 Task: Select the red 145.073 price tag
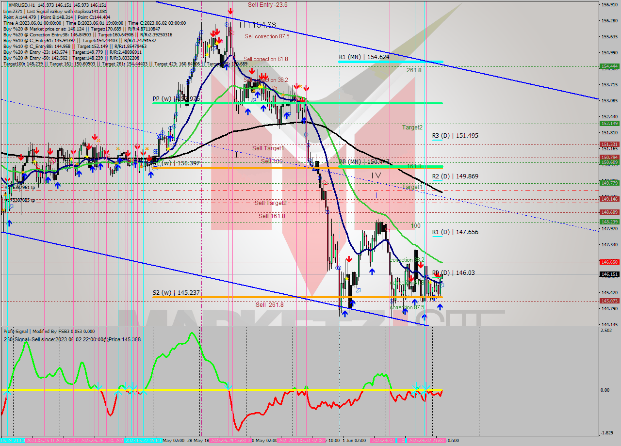tap(609, 301)
